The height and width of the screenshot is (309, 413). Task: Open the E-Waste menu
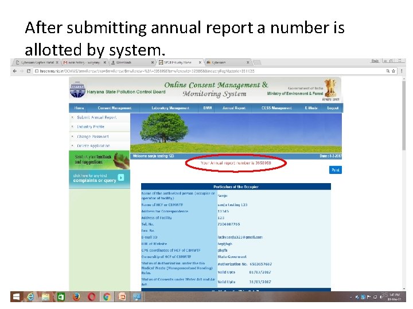[x=311, y=108]
